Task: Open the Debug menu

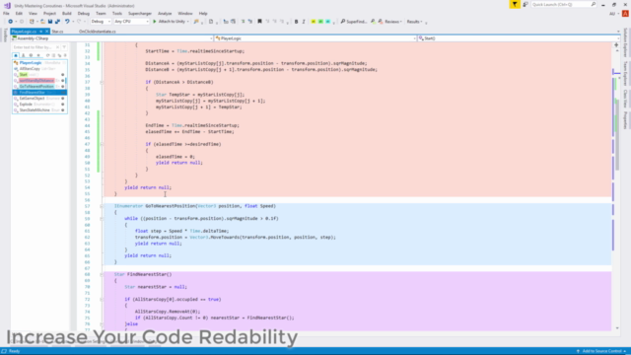Action: (x=83, y=13)
